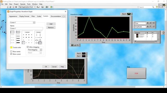The image size is (167, 93).
Task: Toggle the Show cursor checkbox
Action: [x=11, y=54]
